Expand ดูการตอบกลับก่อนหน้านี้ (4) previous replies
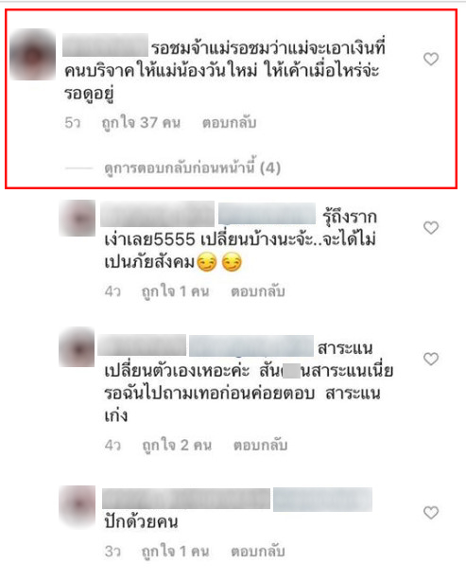 click(x=192, y=168)
